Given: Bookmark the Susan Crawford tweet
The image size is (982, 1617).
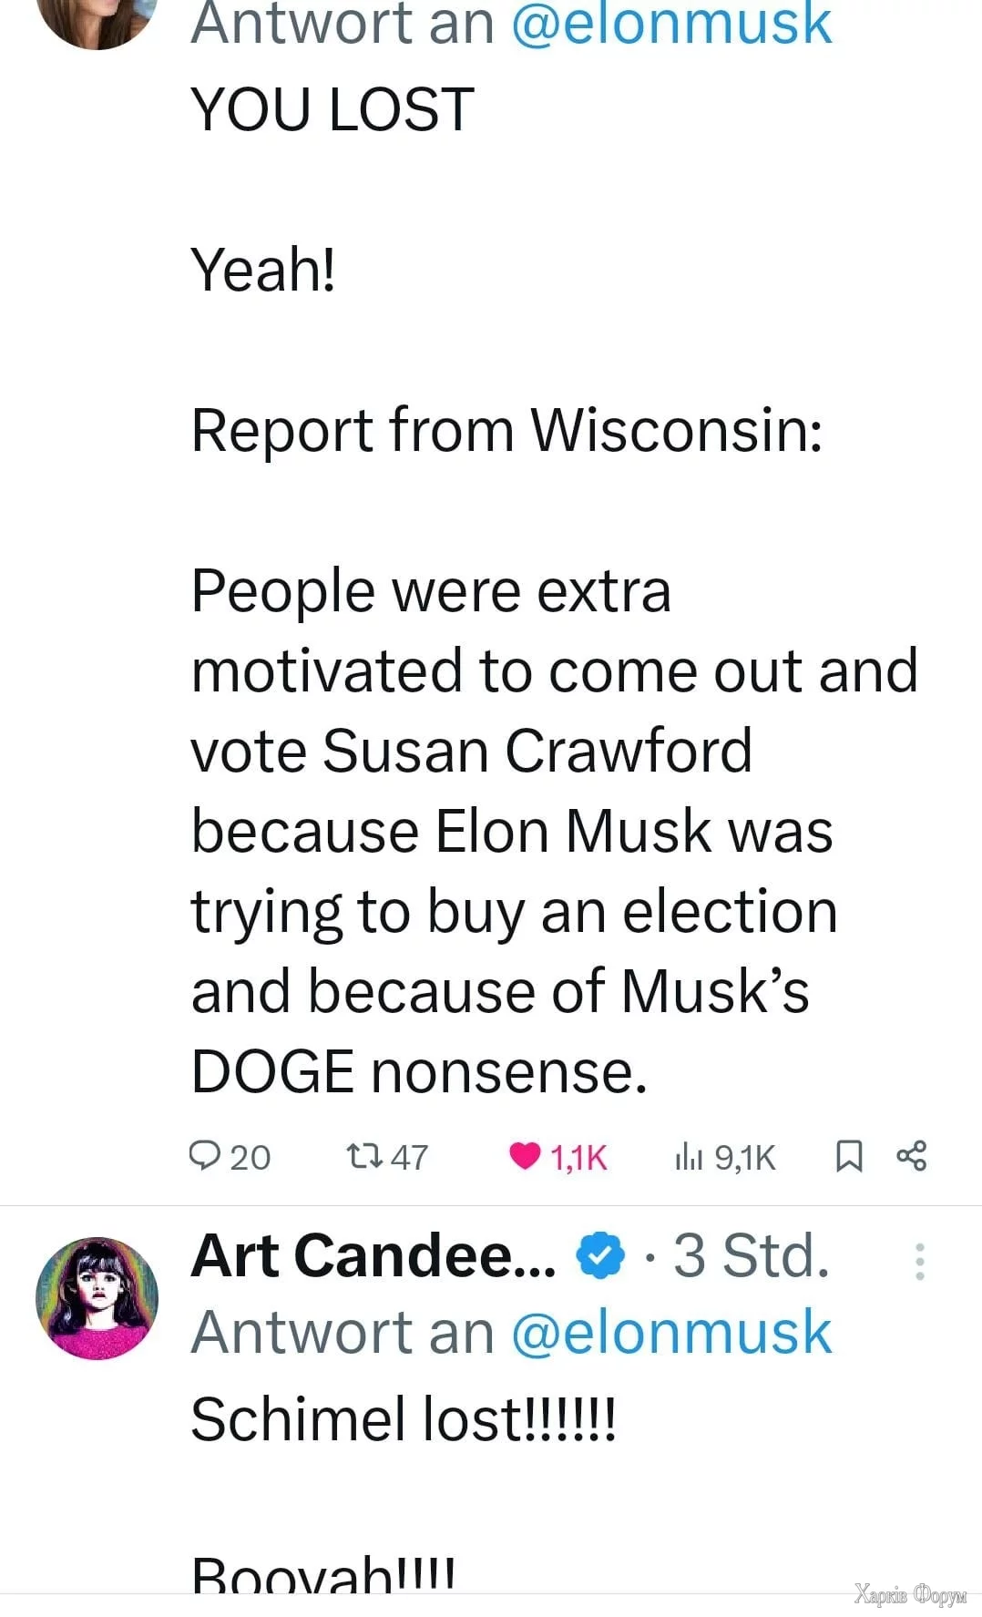Looking at the screenshot, I should (x=849, y=1156).
